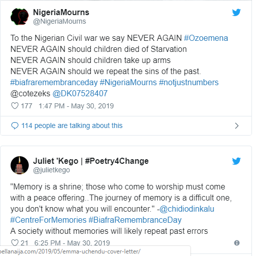Like the NigeriaMourns tweet via heart icon

click(15, 106)
